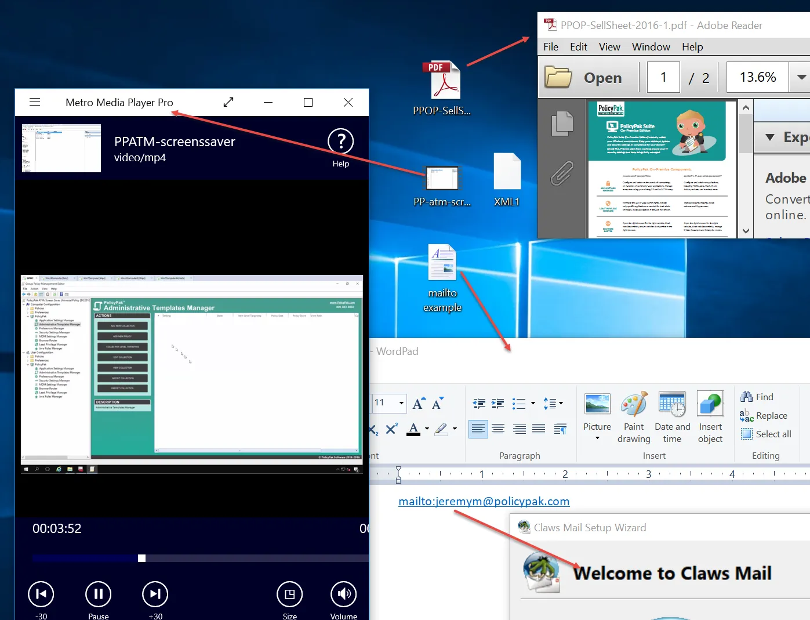The image size is (810, 620).
Task: Open the bullet list style dropdown arrow
Action: (533, 403)
